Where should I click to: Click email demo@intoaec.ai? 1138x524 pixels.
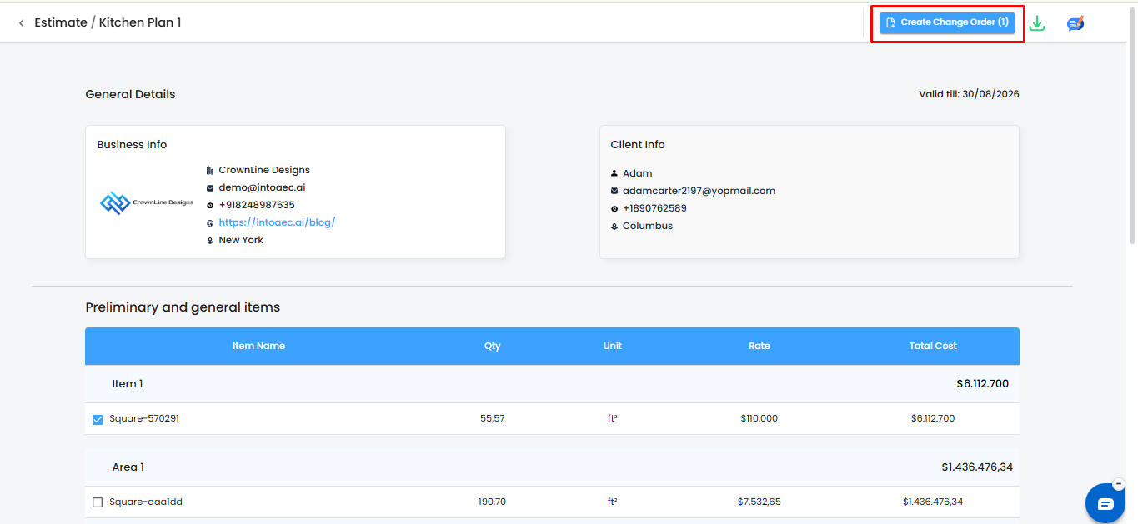(262, 187)
